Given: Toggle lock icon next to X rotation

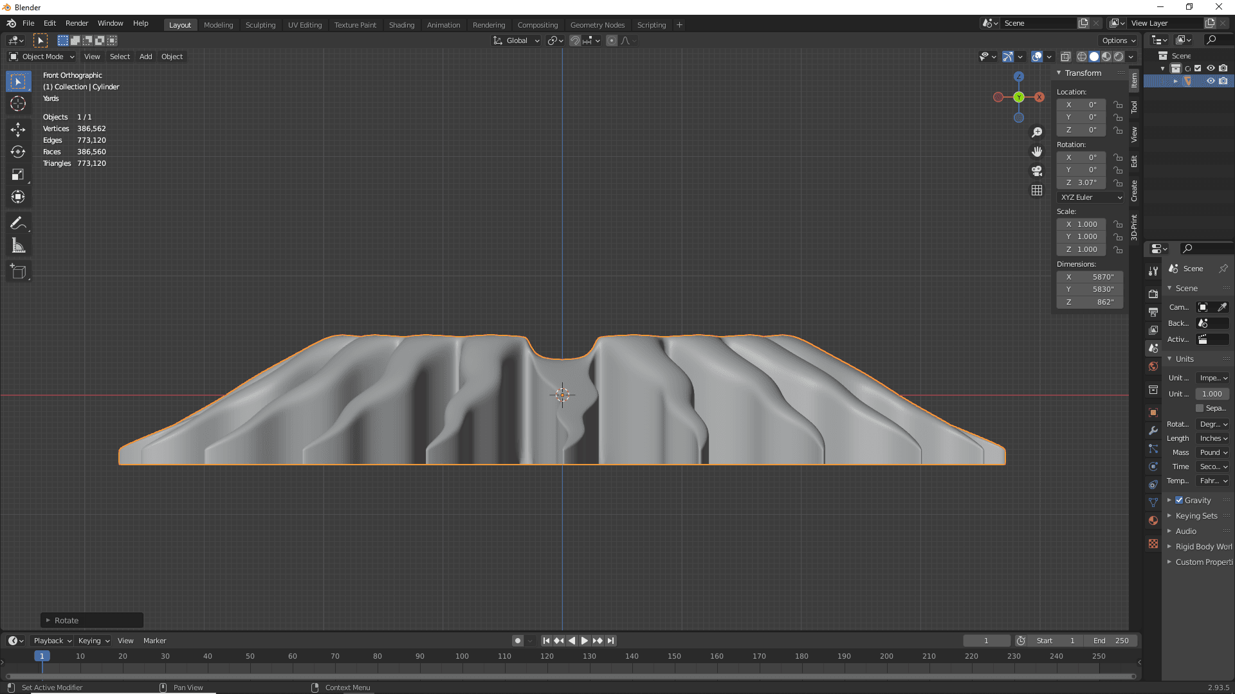Looking at the screenshot, I should [x=1118, y=157].
